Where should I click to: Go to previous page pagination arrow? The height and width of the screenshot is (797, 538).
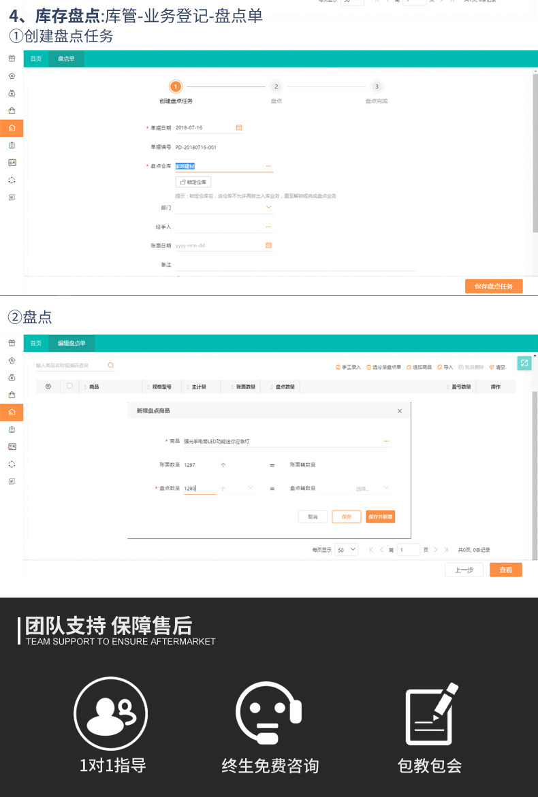click(381, 550)
